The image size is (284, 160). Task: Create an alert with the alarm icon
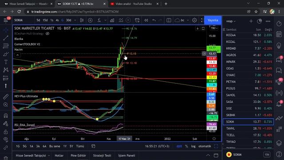[x=137, y=20]
